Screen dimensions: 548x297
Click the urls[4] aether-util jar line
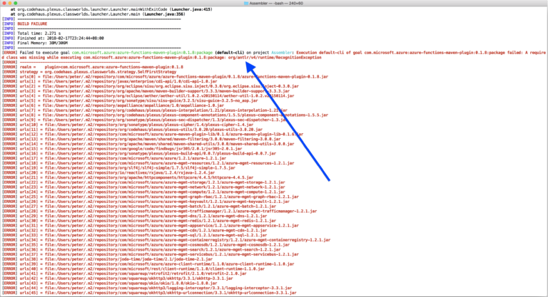148,96
